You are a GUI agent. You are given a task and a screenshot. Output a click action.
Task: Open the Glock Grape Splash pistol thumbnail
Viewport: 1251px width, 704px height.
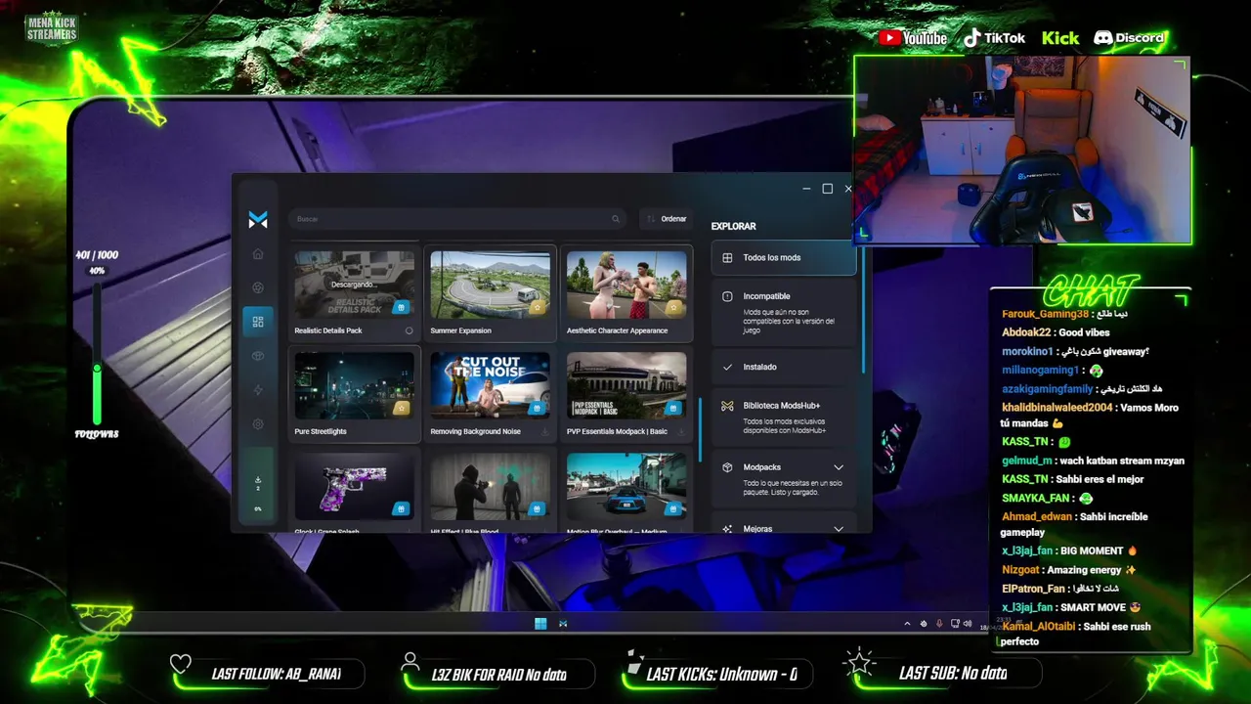[354, 486]
